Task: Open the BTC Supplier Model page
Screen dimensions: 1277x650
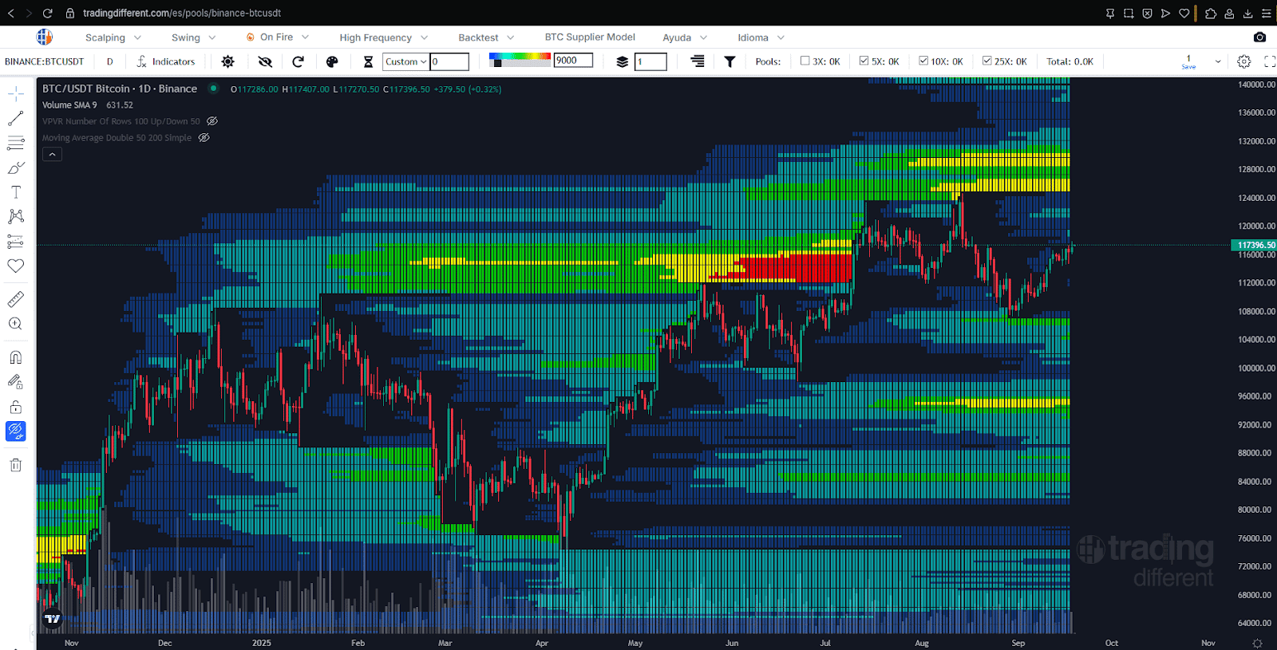Action: [590, 37]
